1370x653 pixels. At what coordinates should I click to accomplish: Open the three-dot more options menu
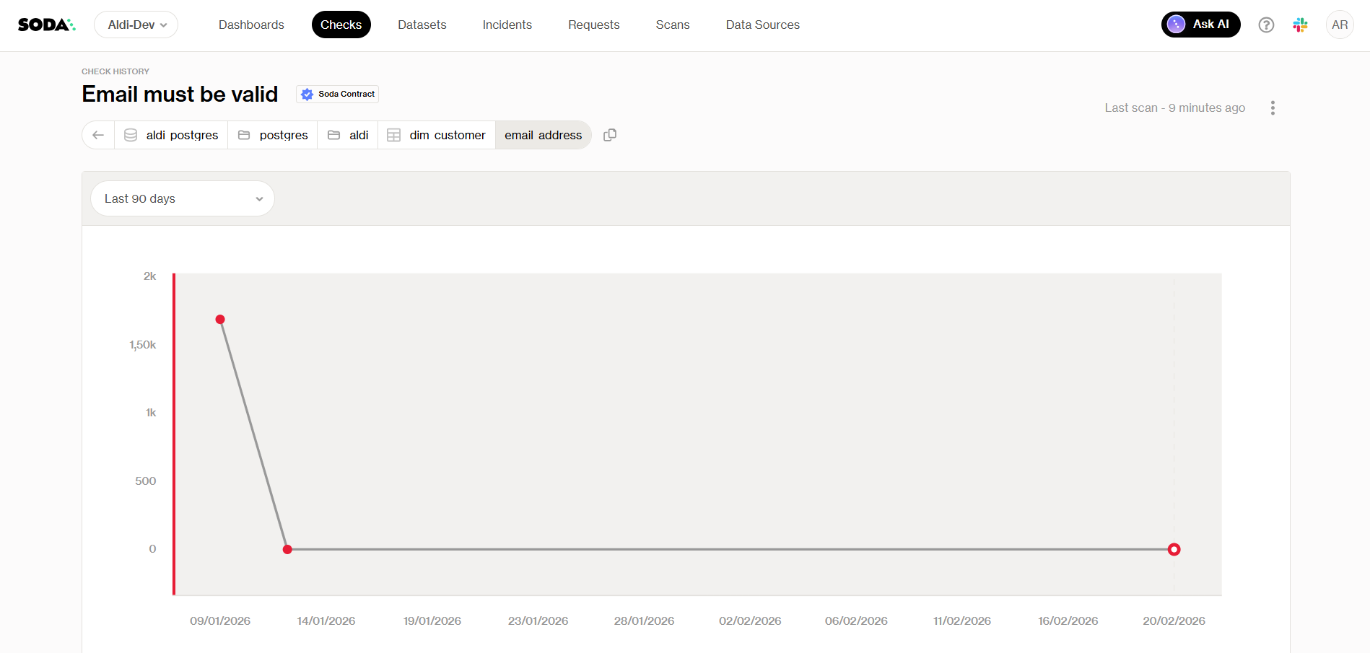point(1272,108)
